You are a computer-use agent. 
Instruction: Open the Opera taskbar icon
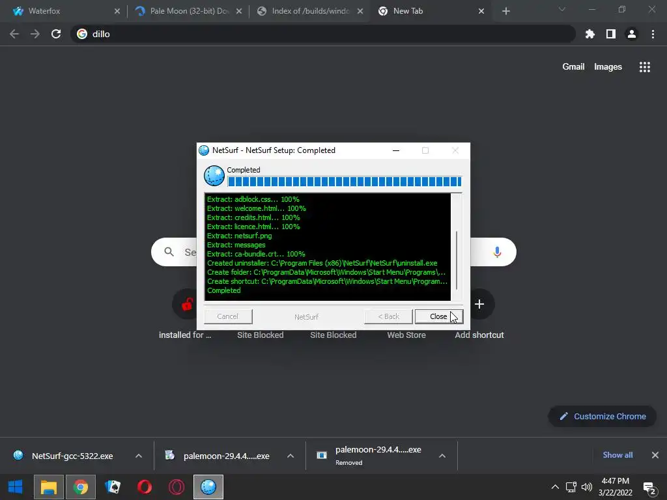pos(145,487)
